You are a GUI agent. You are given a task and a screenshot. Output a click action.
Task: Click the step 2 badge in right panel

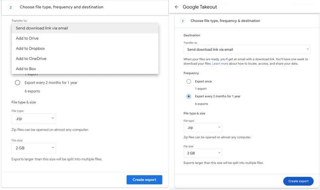point(183,21)
